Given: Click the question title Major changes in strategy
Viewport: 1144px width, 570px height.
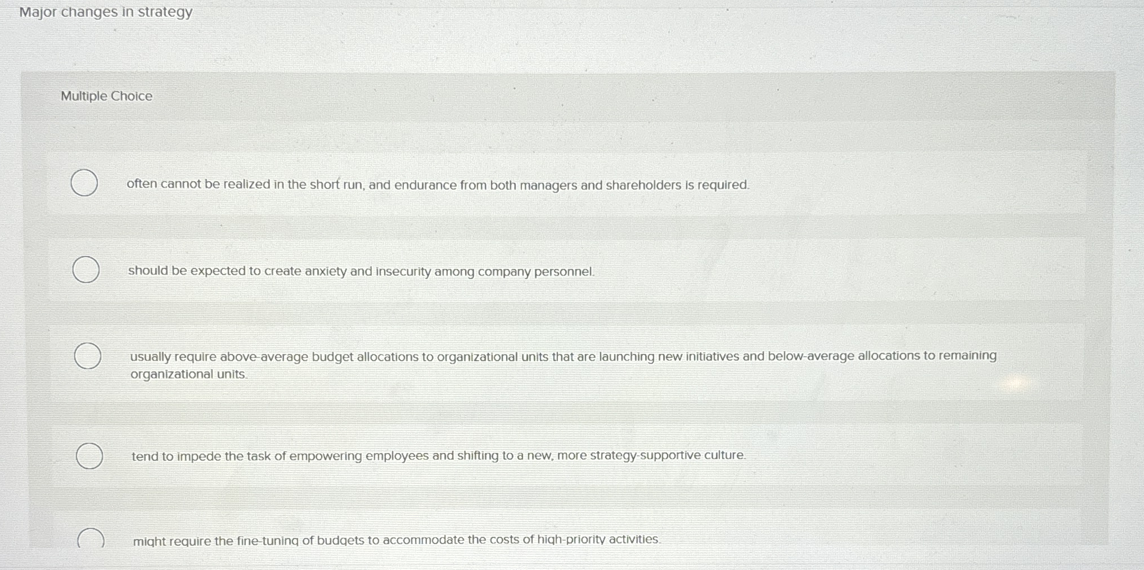Looking at the screenshot, I should (106, 12).
